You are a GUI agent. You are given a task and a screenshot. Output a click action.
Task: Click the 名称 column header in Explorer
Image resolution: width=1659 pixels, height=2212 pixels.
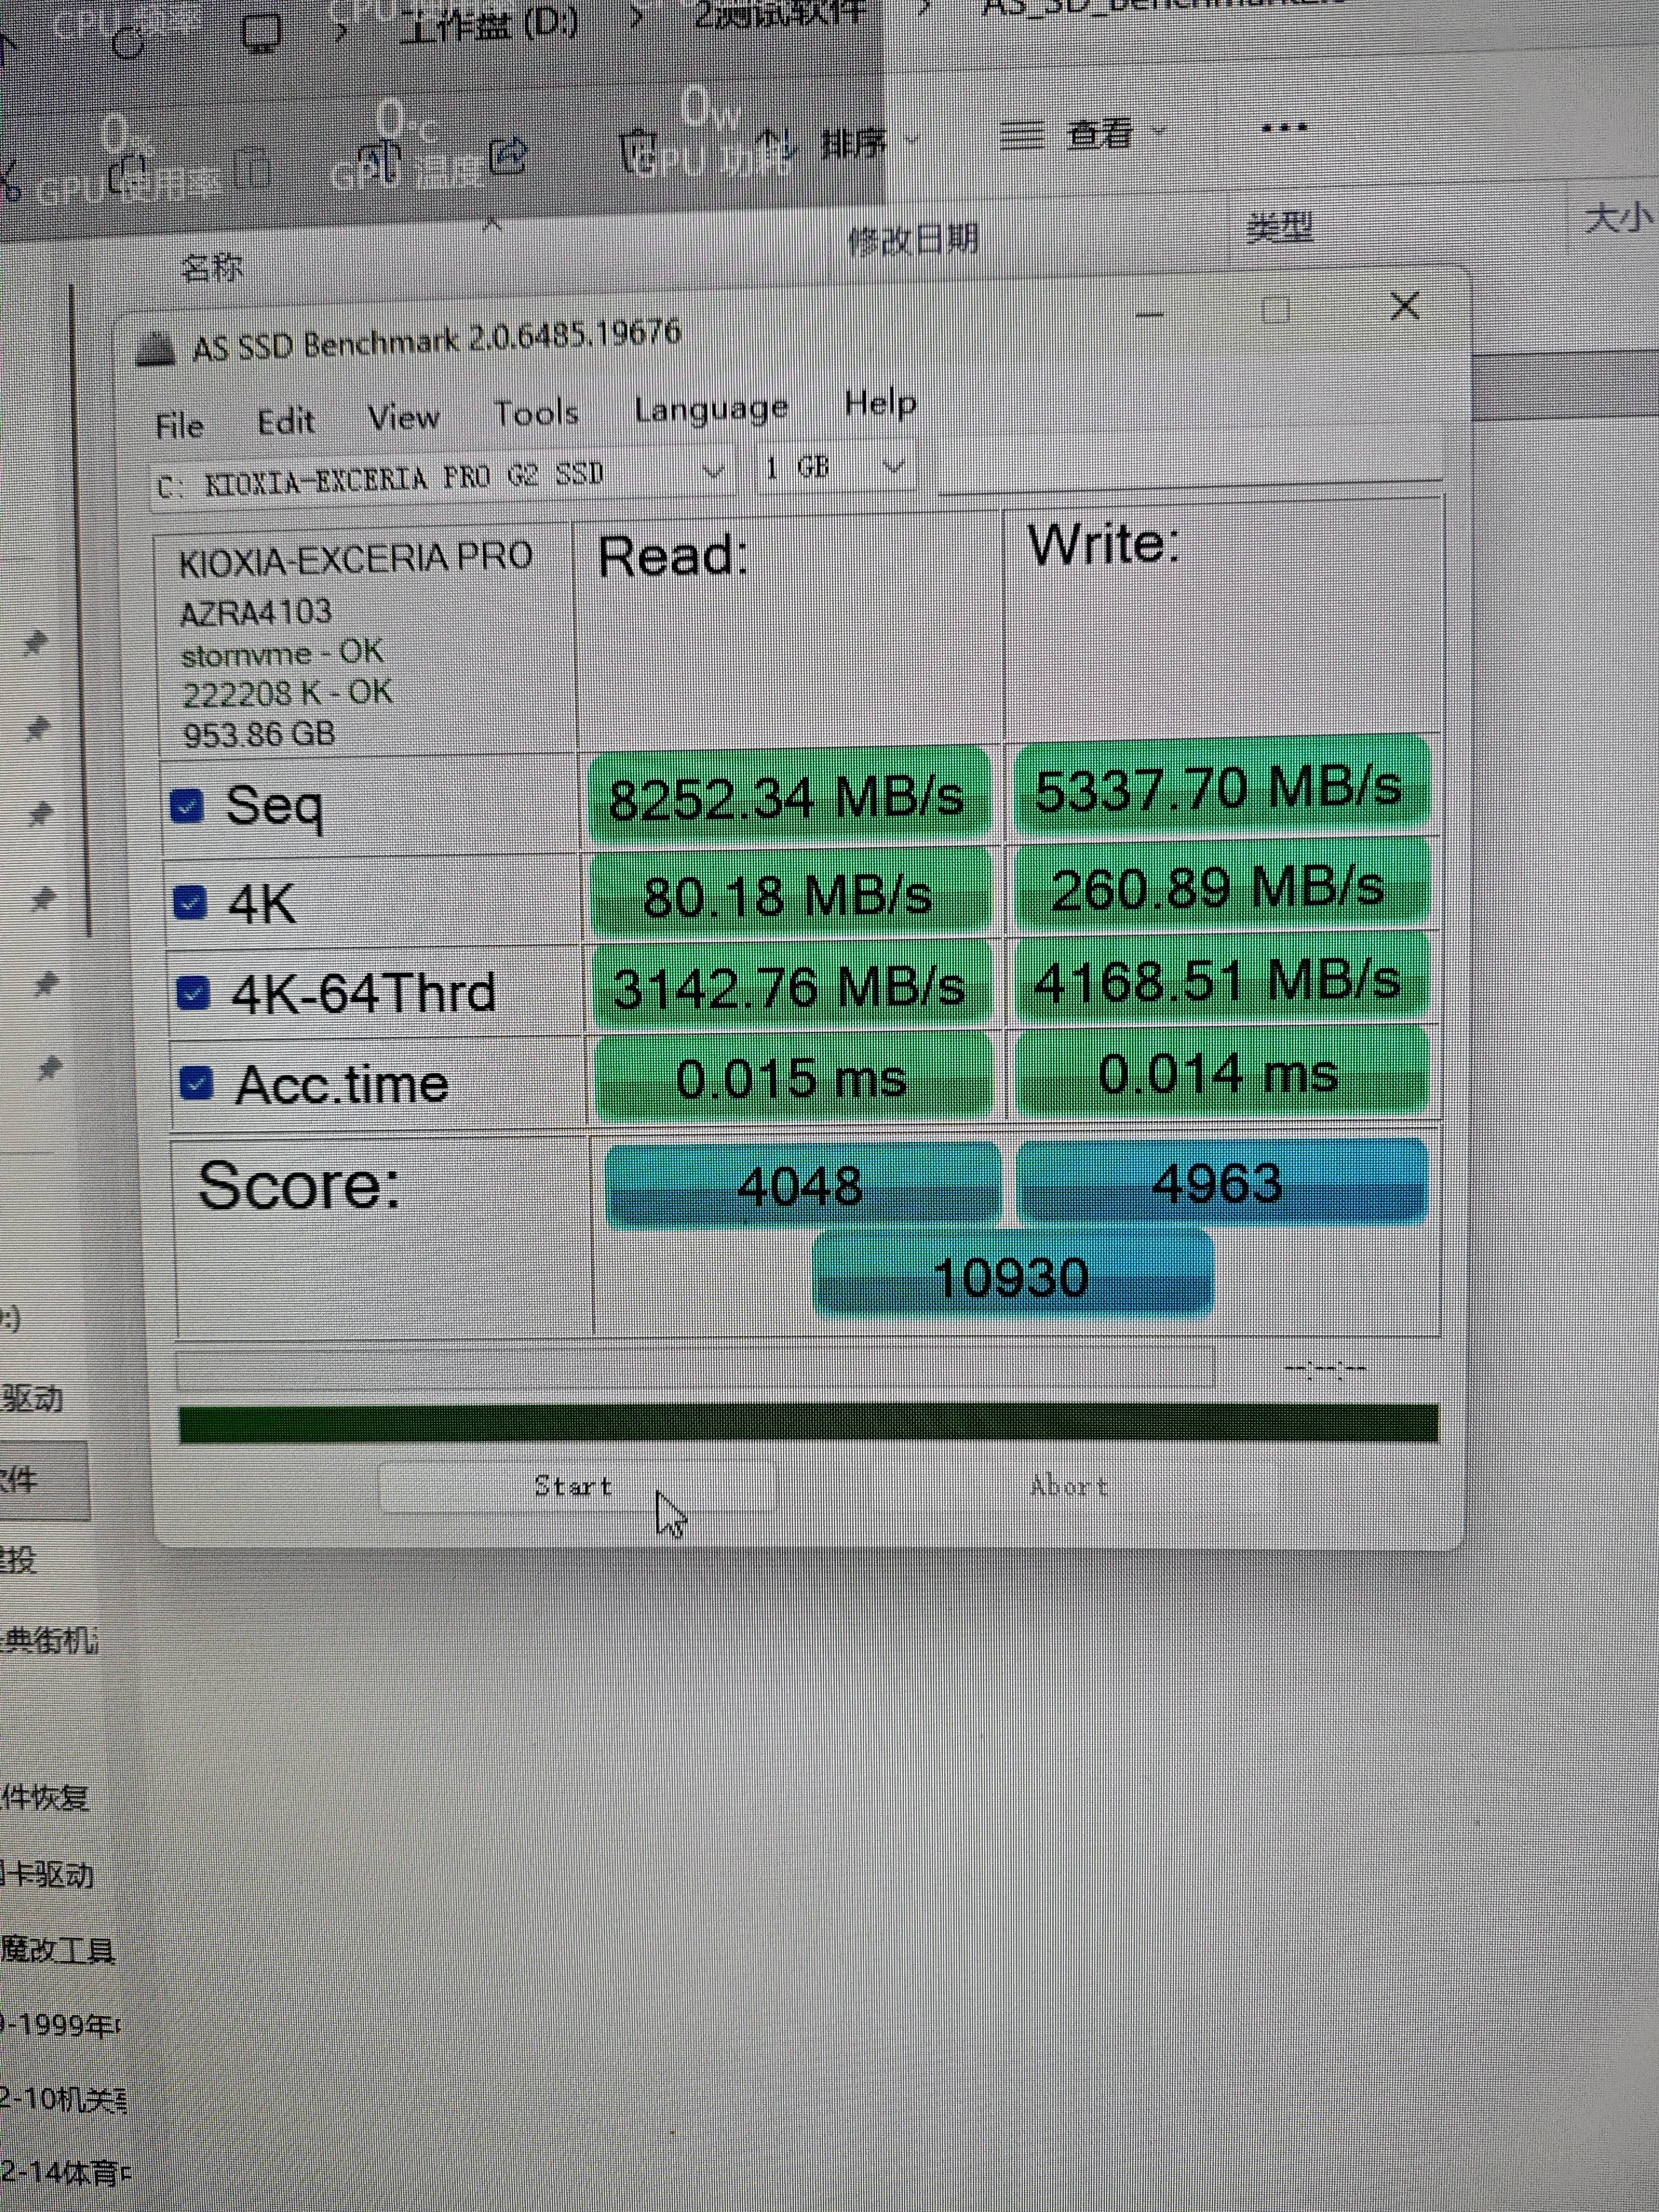point(212,267)
